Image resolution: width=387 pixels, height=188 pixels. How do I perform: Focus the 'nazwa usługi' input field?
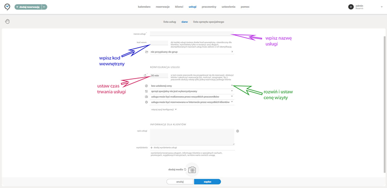click(192, 34)
